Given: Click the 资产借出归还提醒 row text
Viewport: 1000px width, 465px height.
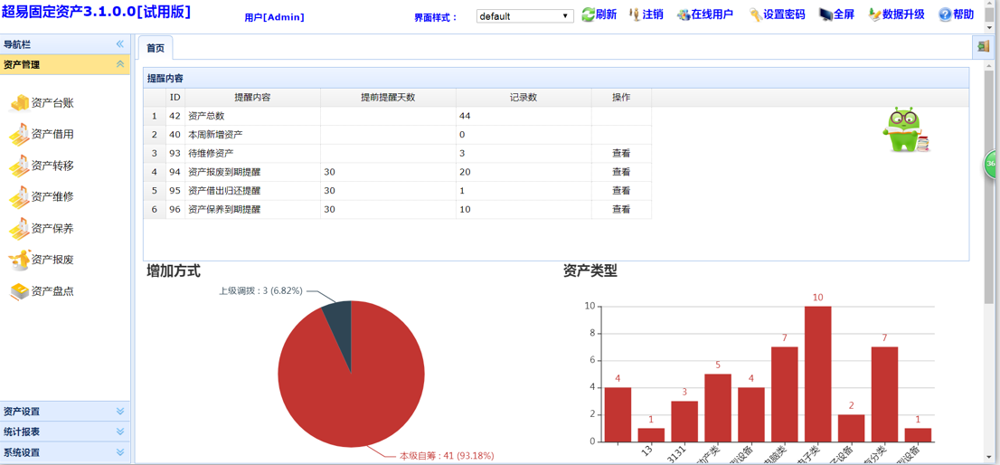Looking at the screenshot, I should coord(224,190).
